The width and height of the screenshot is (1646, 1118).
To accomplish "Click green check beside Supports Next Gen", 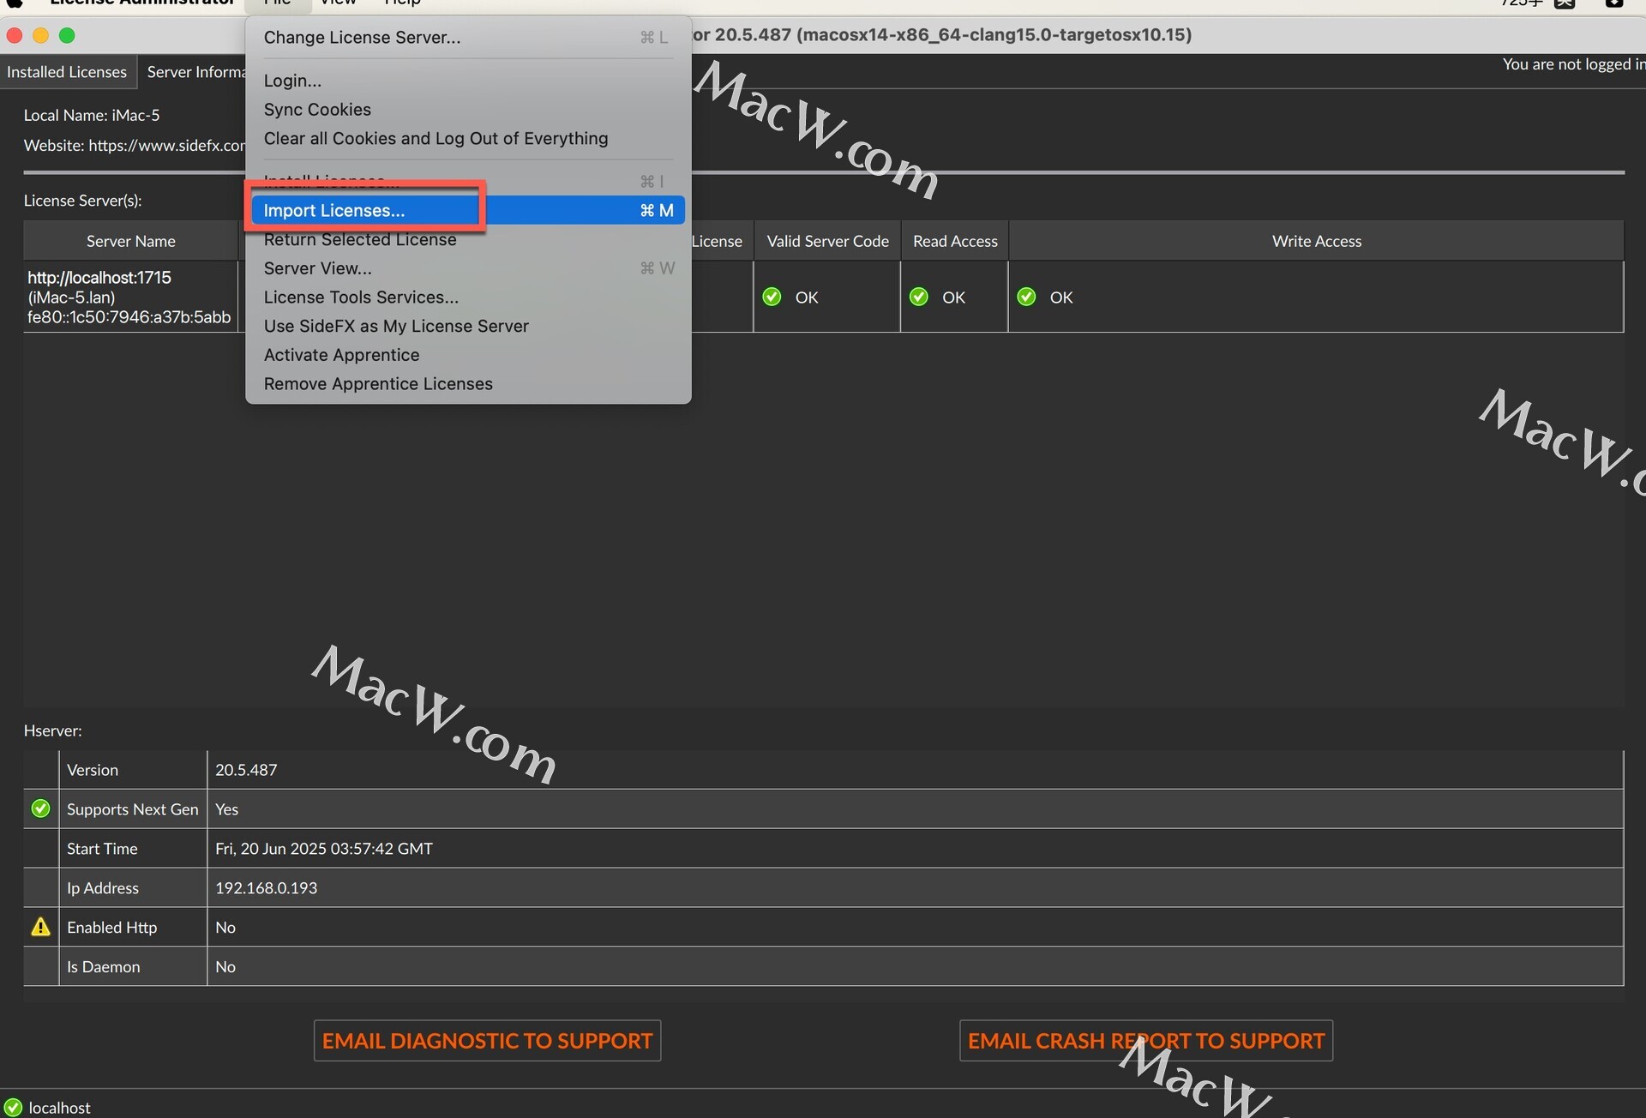I will pyautogui.click(x=40, y=808).
